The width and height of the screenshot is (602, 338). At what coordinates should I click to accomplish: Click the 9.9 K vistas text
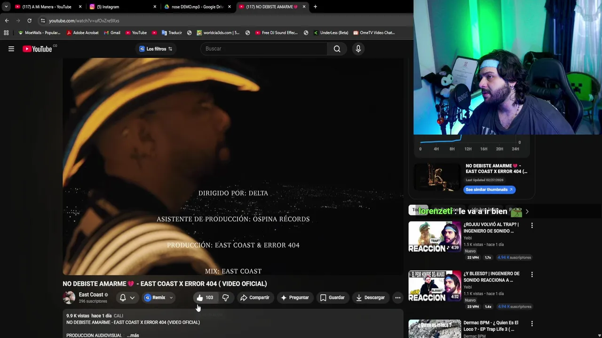pos(78,316)
